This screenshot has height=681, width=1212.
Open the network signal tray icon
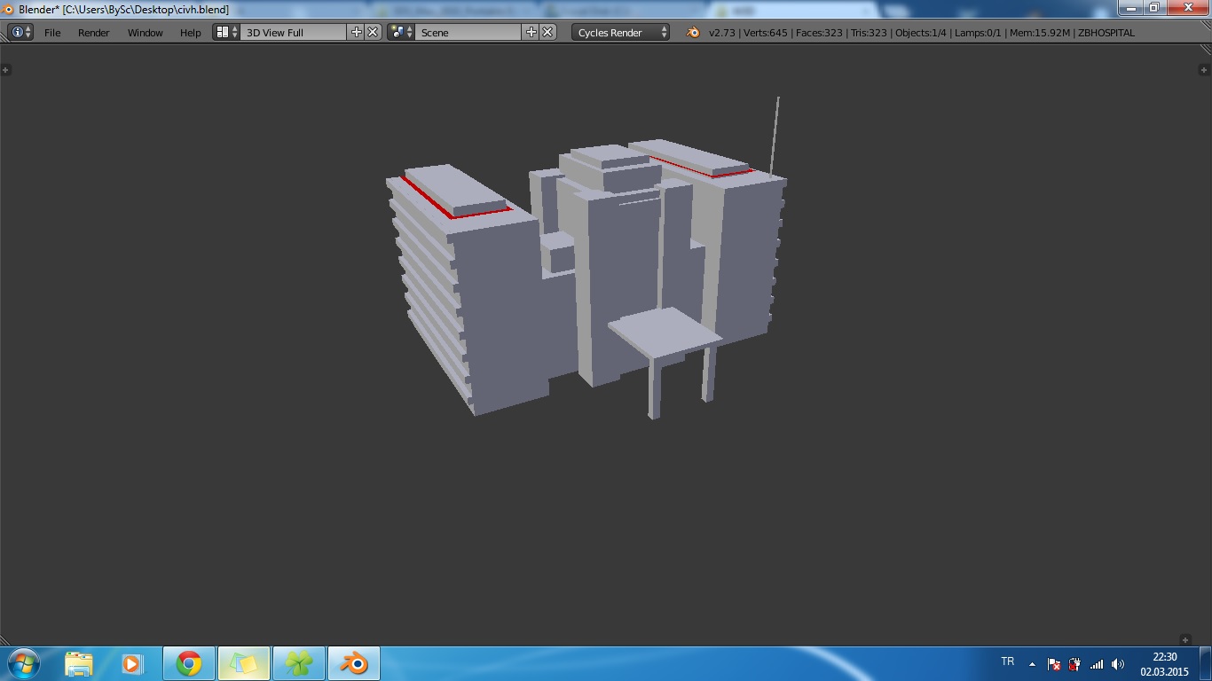tap(1097, 663)
